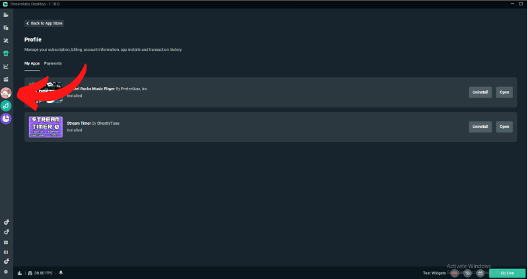Go back to App Store

44,23
